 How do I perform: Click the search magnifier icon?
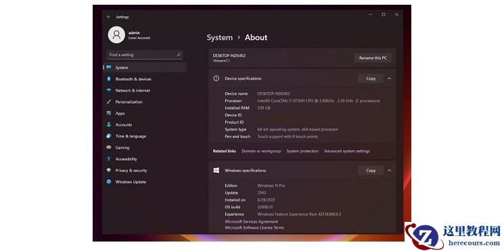(x=179, y=55)
